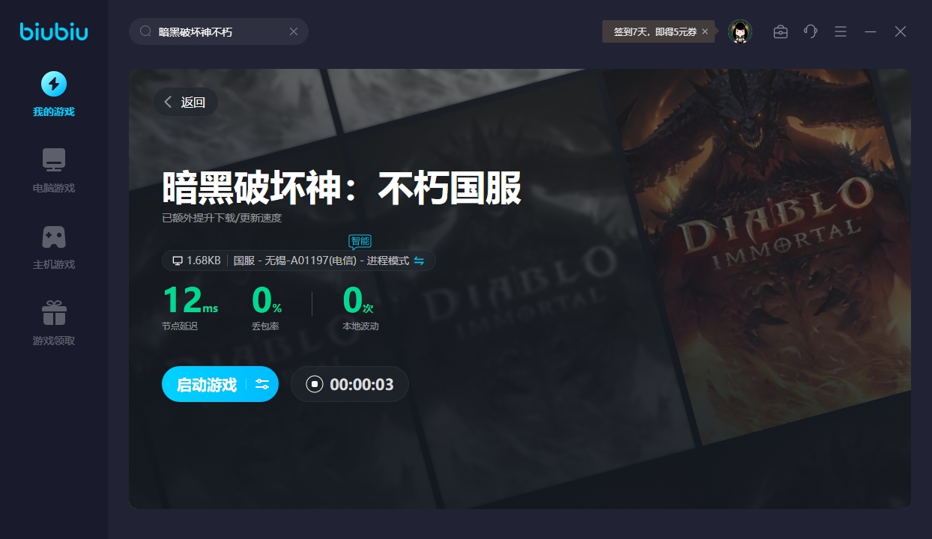Click the 智能 smart mode badge

[x=360, y=241]
